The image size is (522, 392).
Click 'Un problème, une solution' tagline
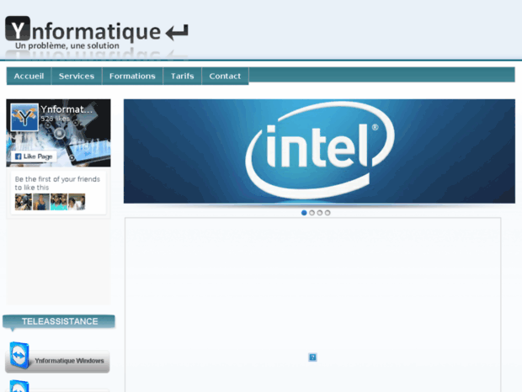click(67, 46)
